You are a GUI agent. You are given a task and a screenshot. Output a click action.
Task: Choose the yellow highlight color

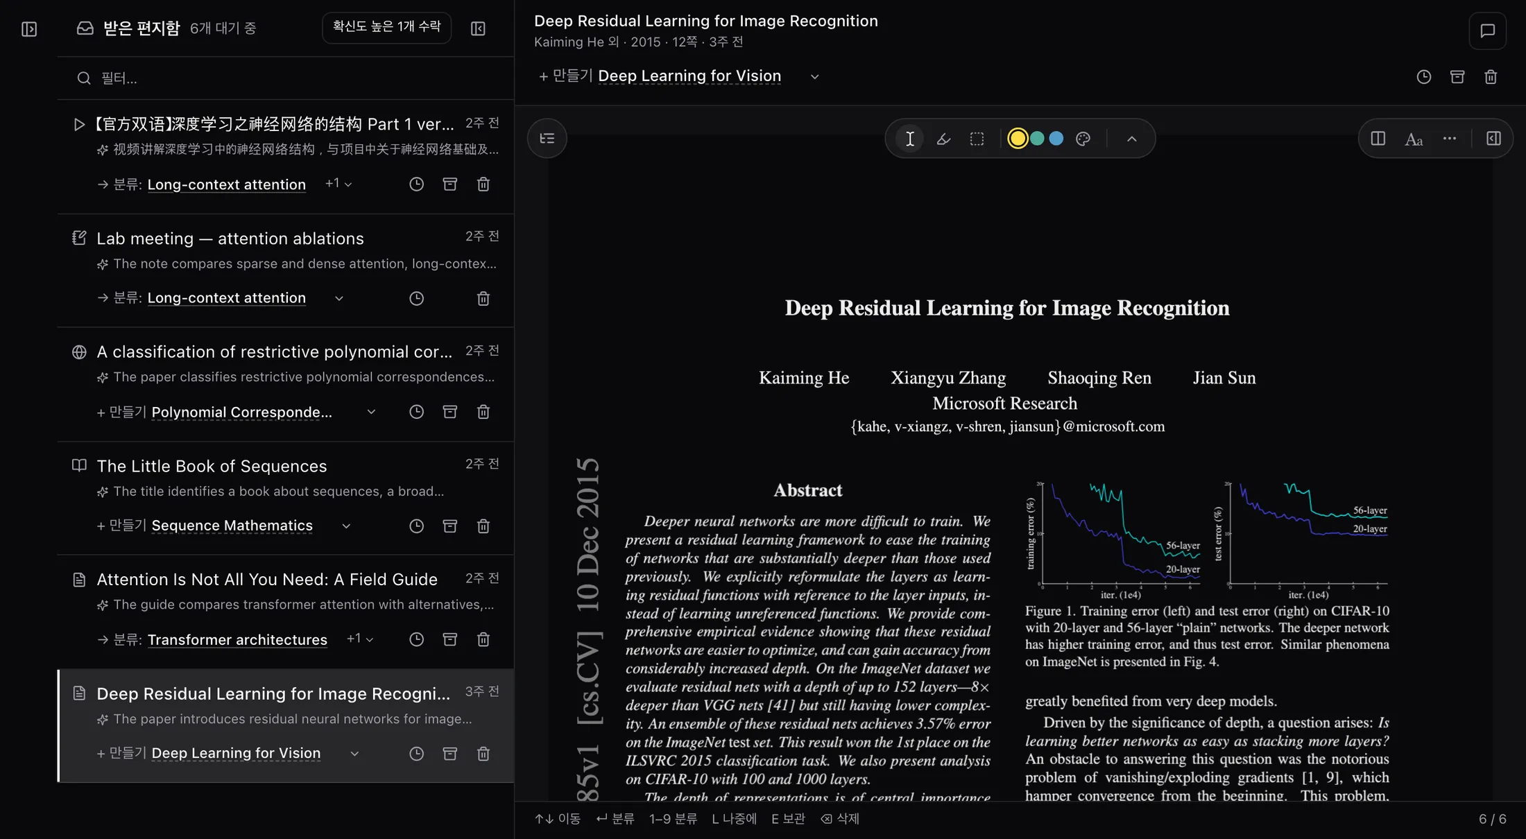[1018, 139]
